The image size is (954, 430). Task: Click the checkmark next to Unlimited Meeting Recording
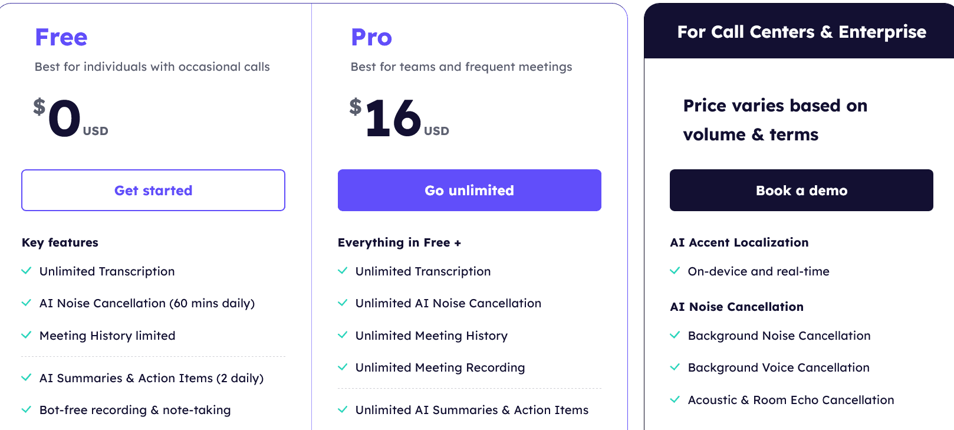(343, 367)
